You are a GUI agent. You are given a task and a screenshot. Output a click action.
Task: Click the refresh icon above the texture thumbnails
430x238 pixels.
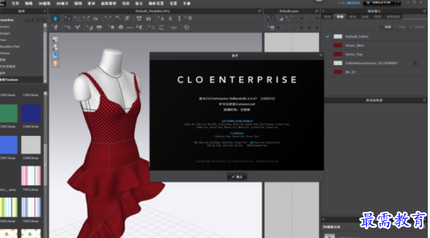(39, 88)
